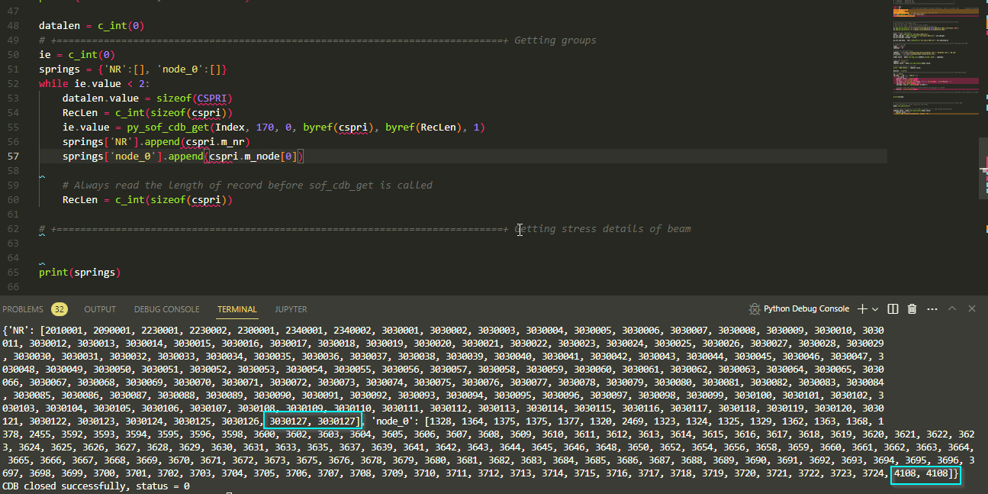Click line number 48 in the gutter

(x=13, y=26)
